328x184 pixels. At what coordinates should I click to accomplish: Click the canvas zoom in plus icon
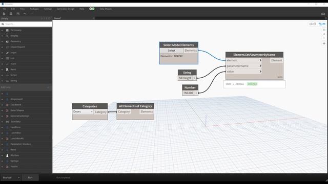pos(324,34)
